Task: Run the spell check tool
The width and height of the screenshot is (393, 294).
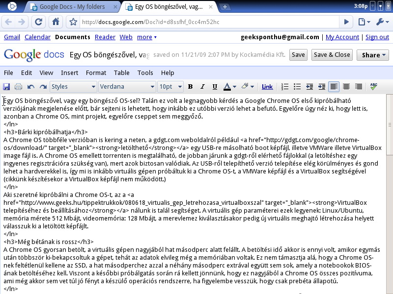Action: pyautogui.click(x=374, y=87)
